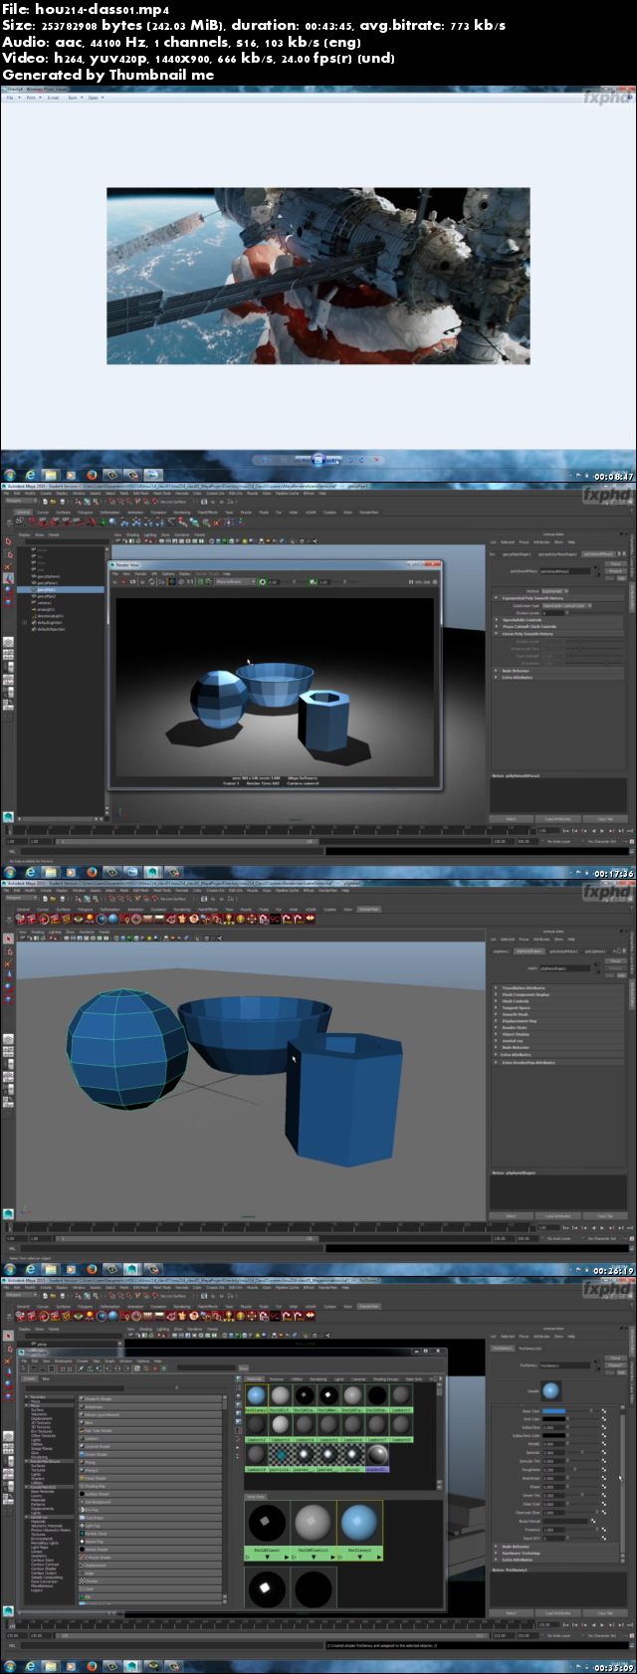Open the Lighting menu of the viewport panel
This screenshot has width=637, height=1674.
click(x=54, y=932)
